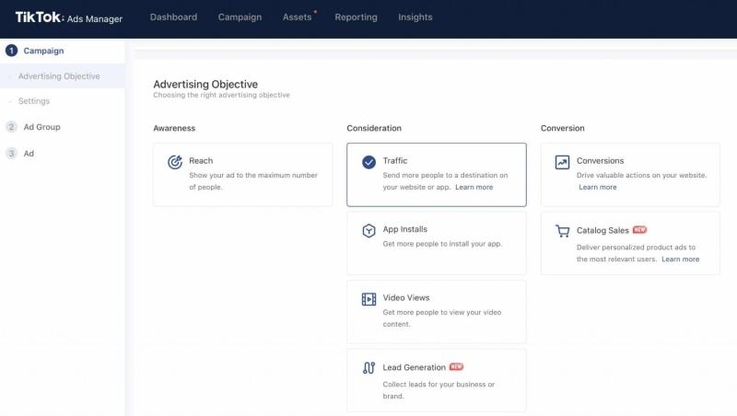Click the Consideration column heading
This screenshot has width=737, height=416.
374,128
